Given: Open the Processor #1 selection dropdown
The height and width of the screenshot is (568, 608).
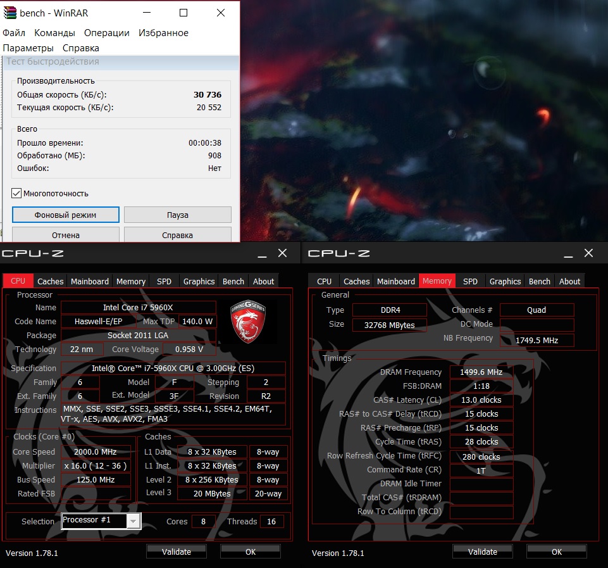Looking at the screenshot, I should click(133, 521).
